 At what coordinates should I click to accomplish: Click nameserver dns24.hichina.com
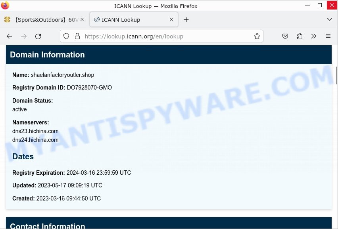(x=35, y=140)
